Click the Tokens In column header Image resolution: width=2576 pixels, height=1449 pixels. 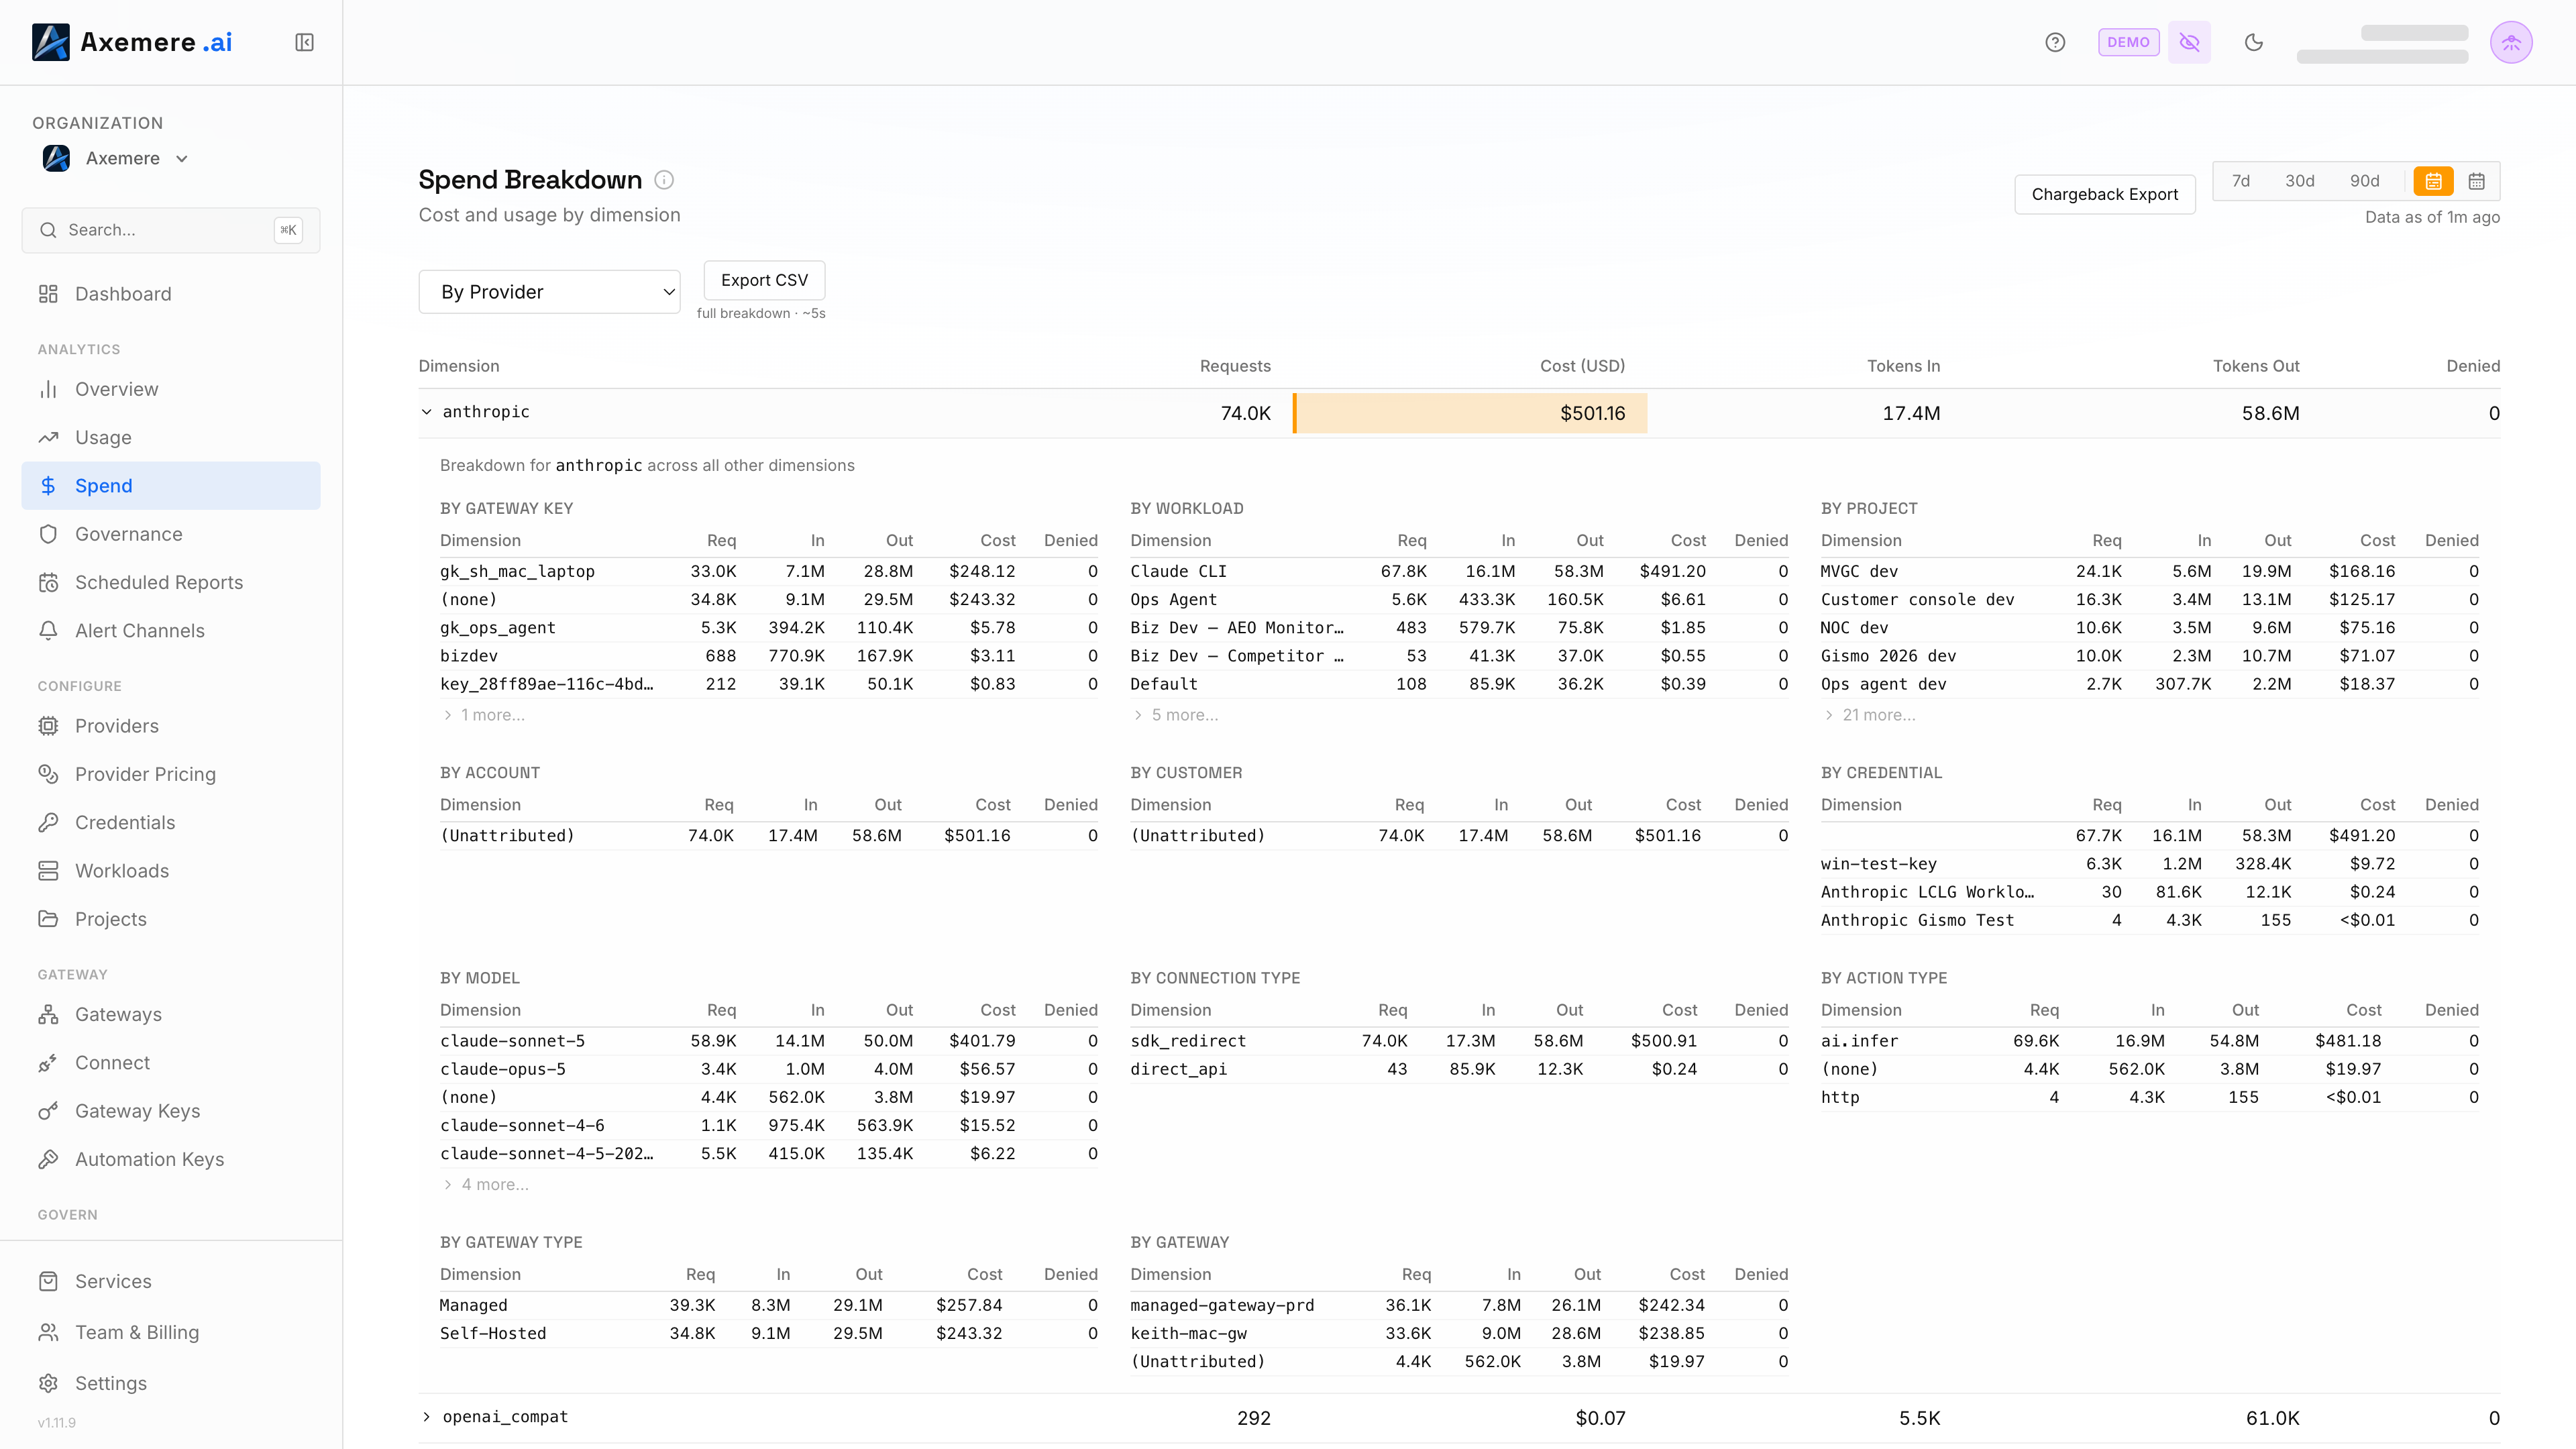click(1903, 366)
